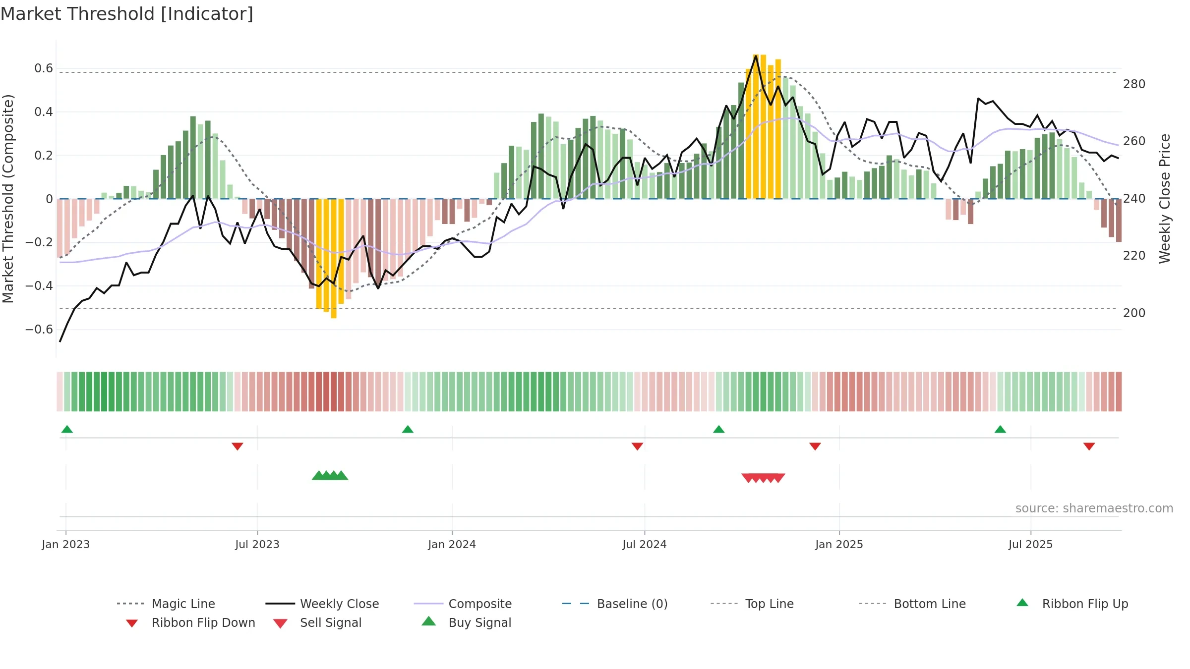Image resolution: width=1190 pixels, height=669 pixels.
Task: Click the yellow bars at the Sep 2023 trough
Action: (330, 258)
